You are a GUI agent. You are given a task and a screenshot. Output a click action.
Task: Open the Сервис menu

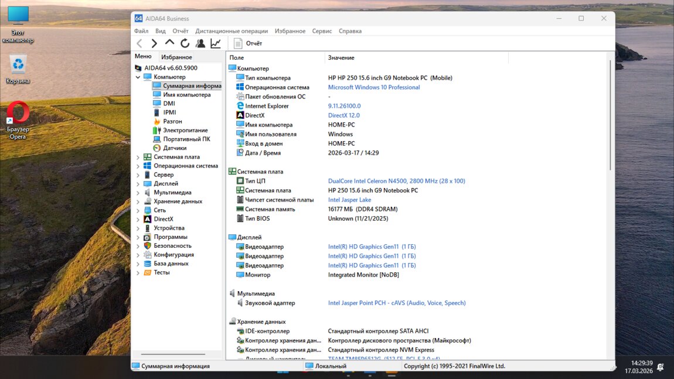322,31
